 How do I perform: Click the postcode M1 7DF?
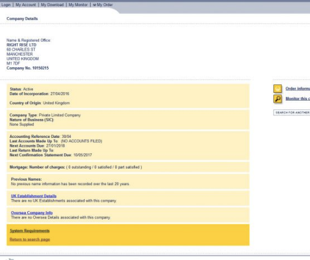click(x=13, y=63)
